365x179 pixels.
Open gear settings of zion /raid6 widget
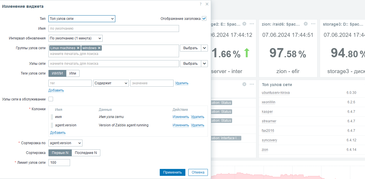(306, 24)
